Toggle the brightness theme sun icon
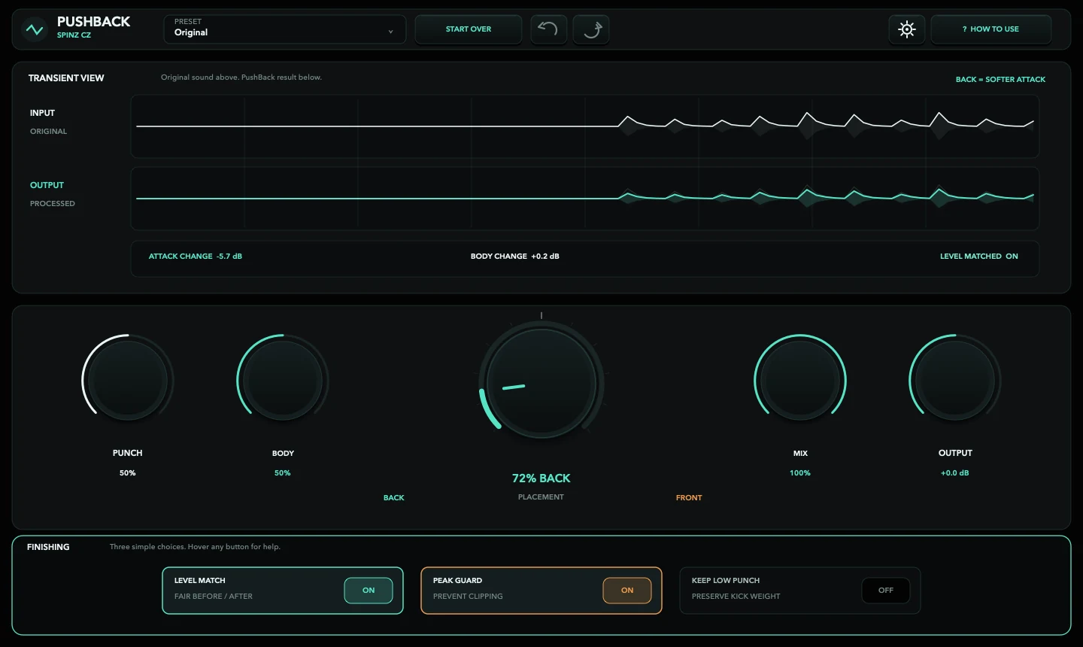 pos(907,29)
